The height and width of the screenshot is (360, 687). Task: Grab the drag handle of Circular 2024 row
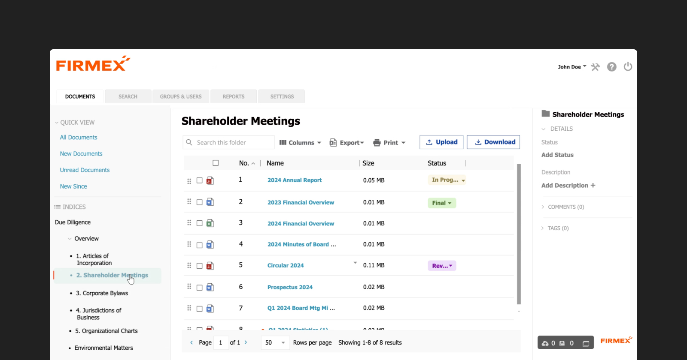[189, 265]
